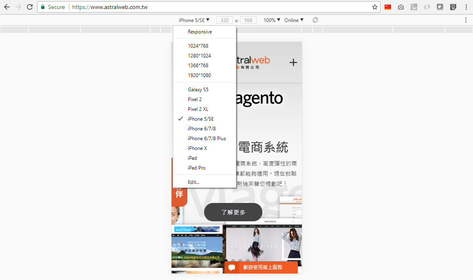Viewport: 473px width, 280px height.
Task: Open the 100% zoom level dropdown
Action: tap(271, 20)
